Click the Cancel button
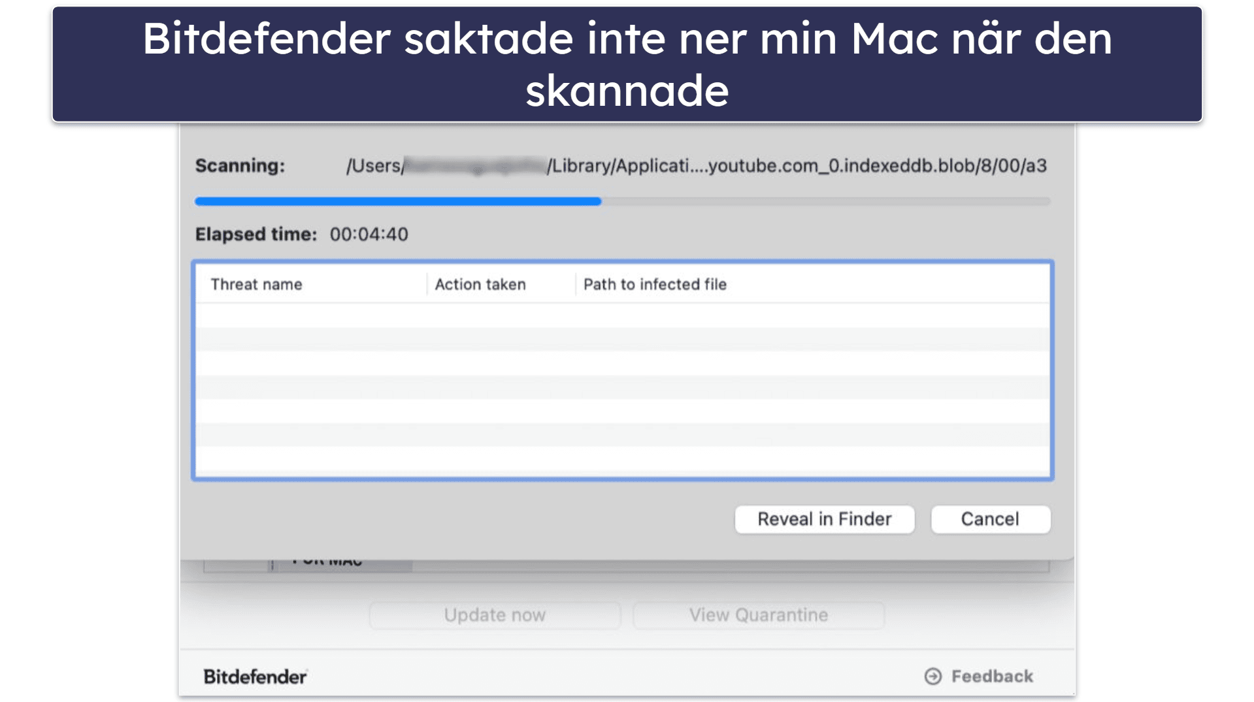 point(990,519)
